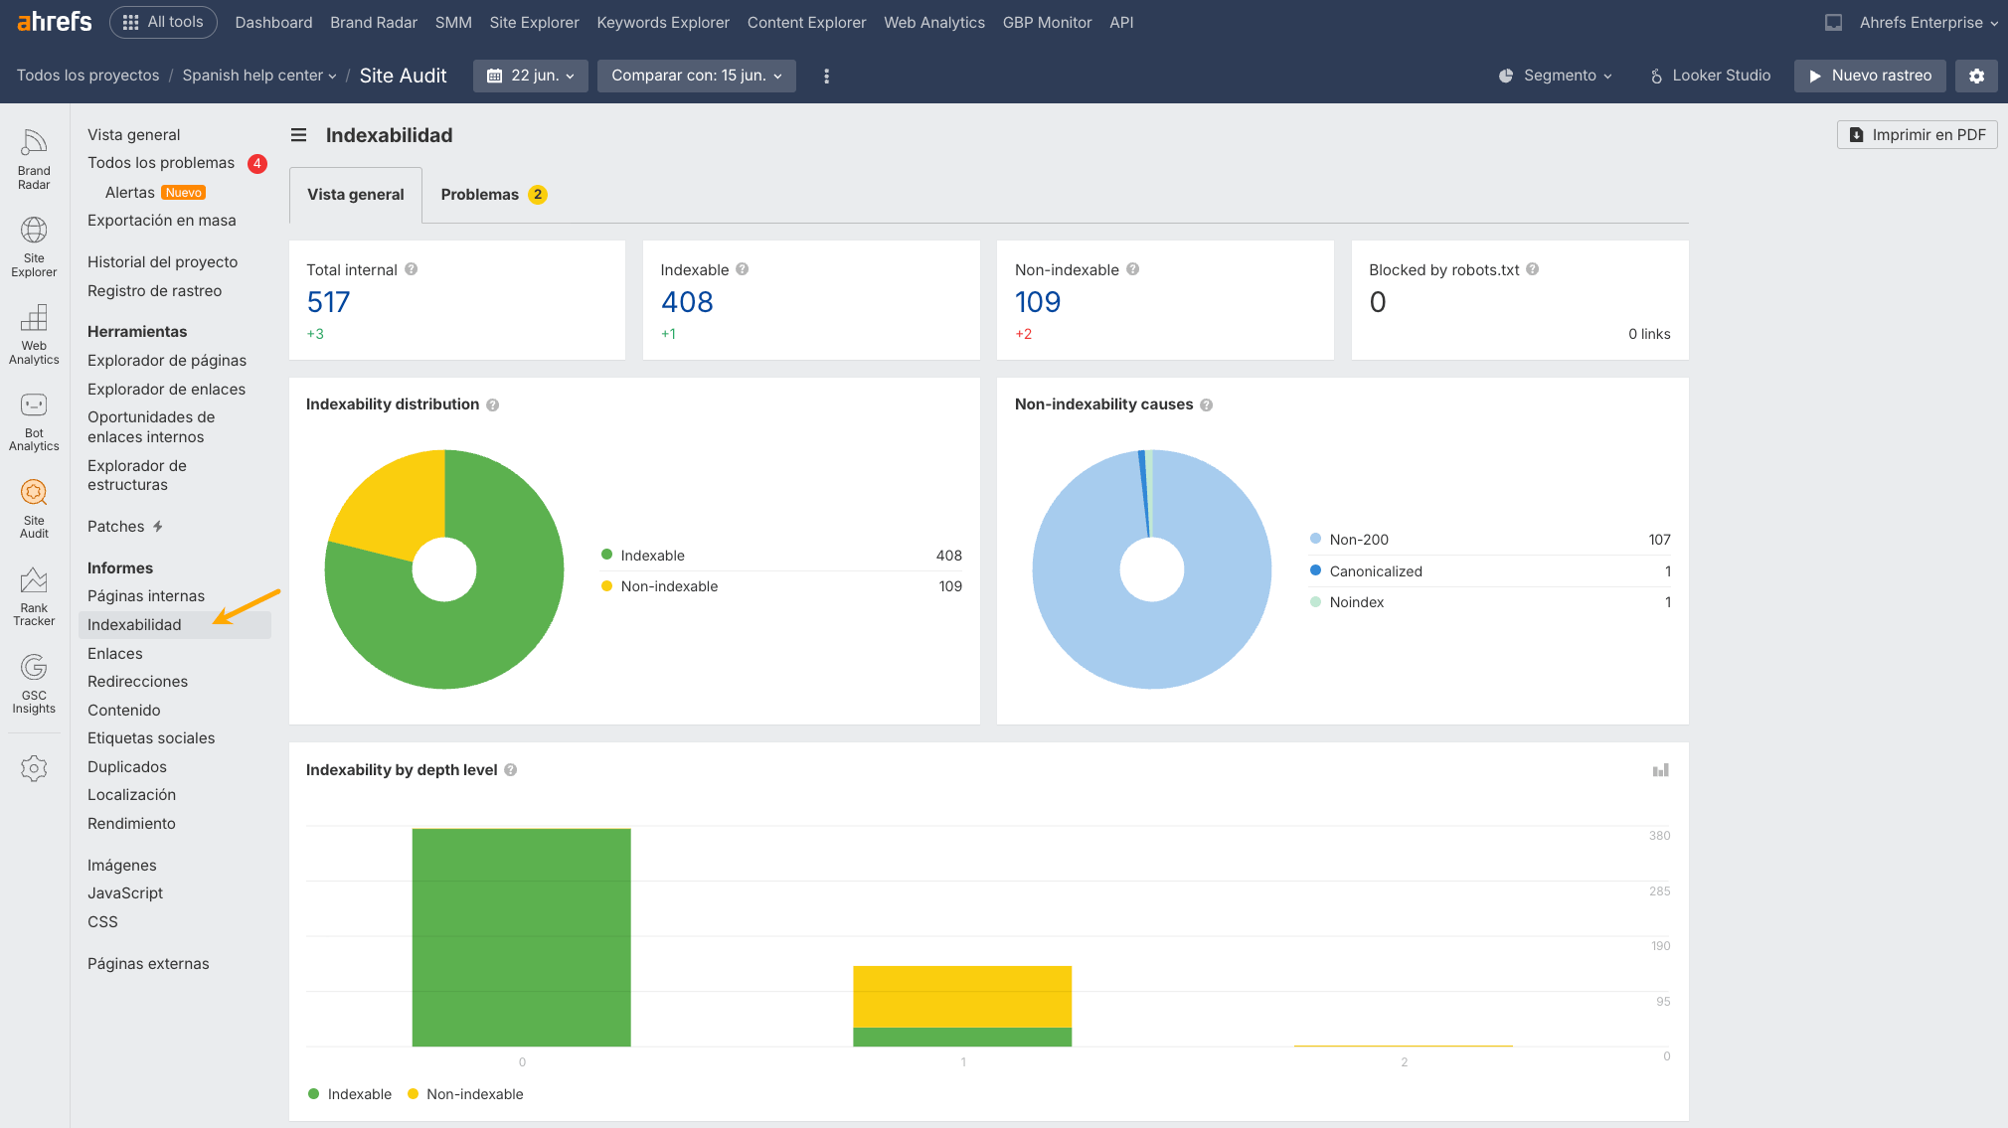Image resolution: width=2008 pixels, height=1128 pixels.
Task: Open sidebar settings gear icon
Action: click(34, 768)
